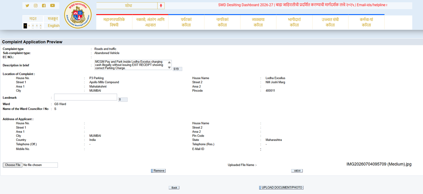Click the 'No file chosen' text
This screenshot has height=194, width=423.
pos(32,165)
